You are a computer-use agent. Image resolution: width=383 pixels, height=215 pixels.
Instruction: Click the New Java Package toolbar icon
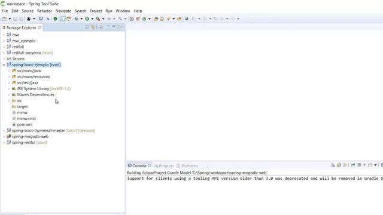click(138, 19)
